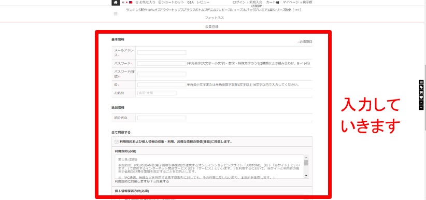The width and height of the screenshot is (426, 200).
Task: Click the ショートカット shortcut link
Action: [x=171, y=2]
